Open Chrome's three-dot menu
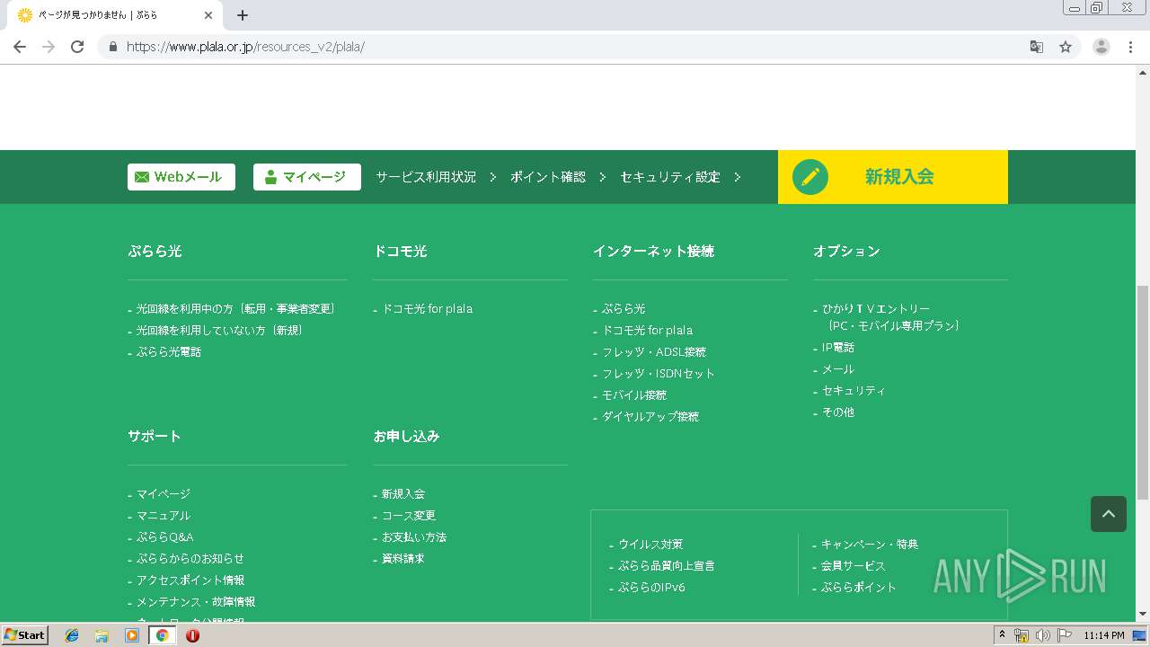Viewport: 1150px width, 647px height. pyautogui.click(x=1129, y=47)
